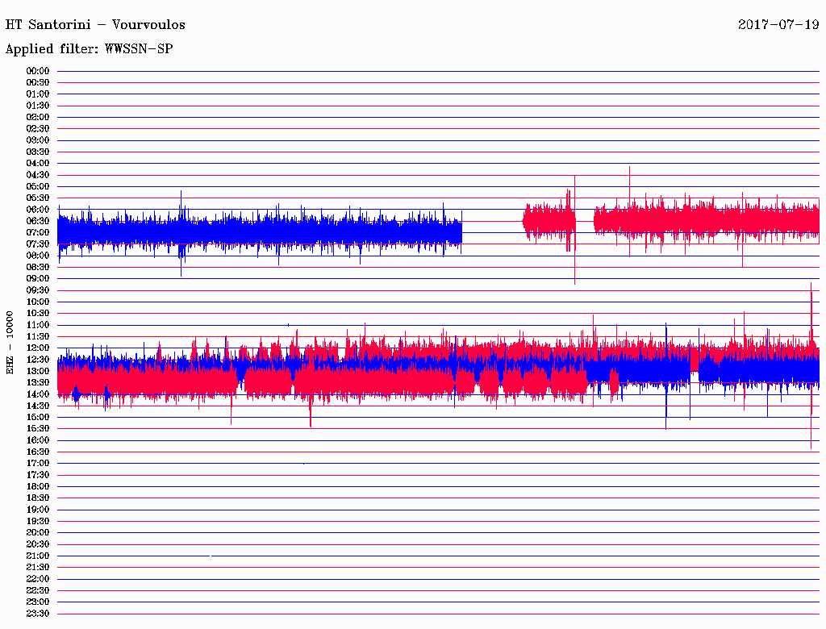The width and height of the screenshot is (826, 629).
Task: Click the HT Santorini – Vourvoulos station title
Action: pyautogui.click(x=95, y=24)
